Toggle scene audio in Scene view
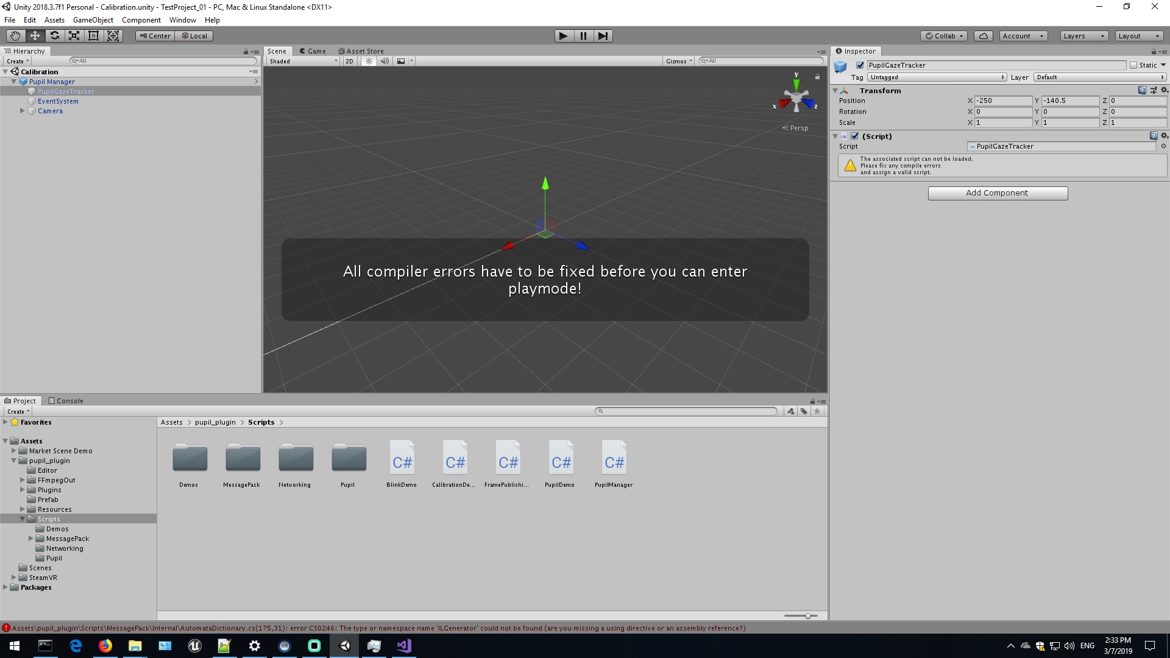The width and height of the screenshot is (1170, 658). click(x=385, y=61)
